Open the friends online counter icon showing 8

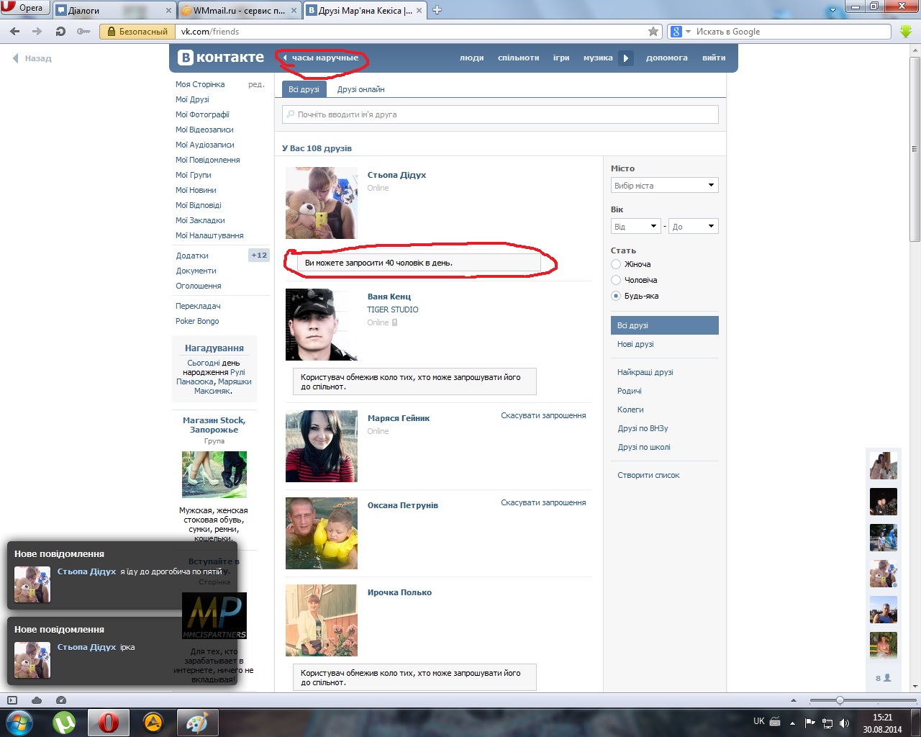883,678
